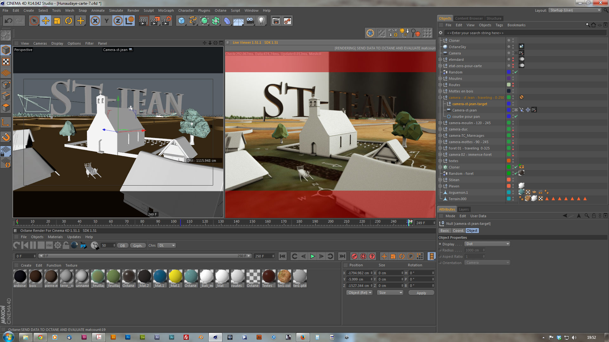Collapse camera - st Jean - traveling group
609x342 pixels.
(x=440, y=98)
